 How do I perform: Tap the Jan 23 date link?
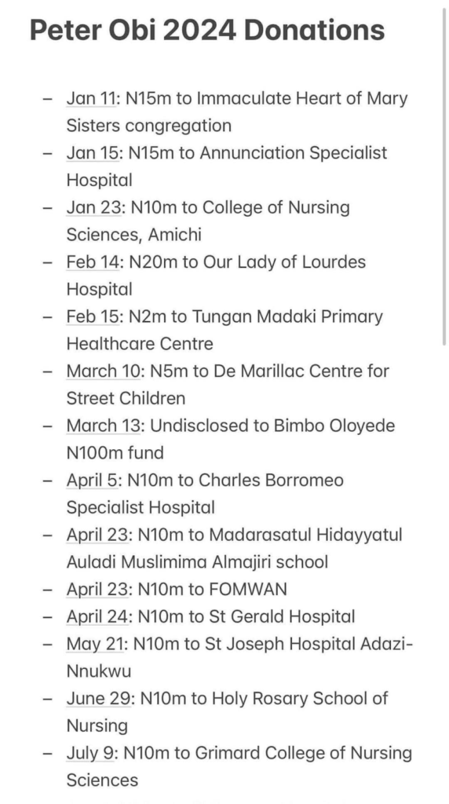pos(95,207)
